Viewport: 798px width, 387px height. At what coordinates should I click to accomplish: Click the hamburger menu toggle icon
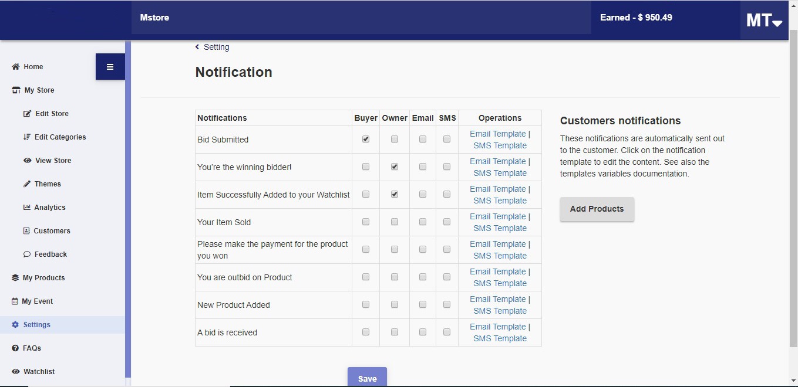click(x=110, y=67)
